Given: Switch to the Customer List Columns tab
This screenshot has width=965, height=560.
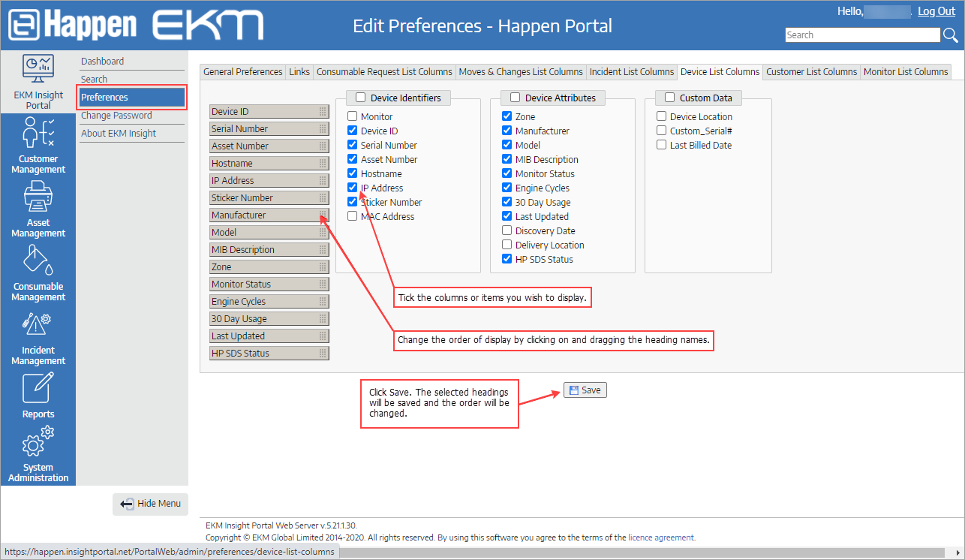Looking at the screenshot, I should [x=811, y=71].
